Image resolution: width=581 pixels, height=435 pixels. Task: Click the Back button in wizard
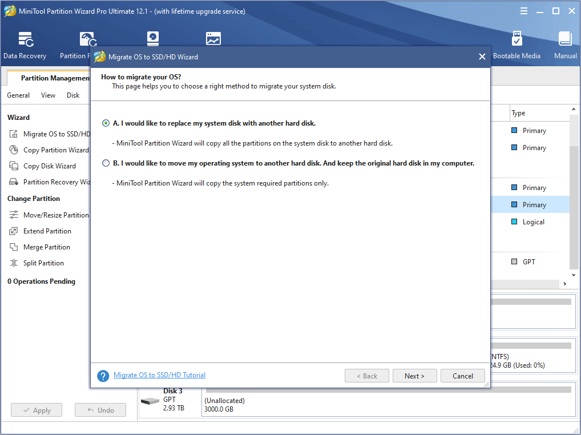click(367, 376)
